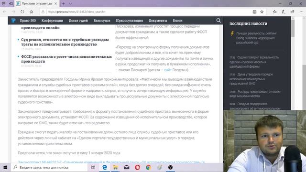306x172 pixels.
Task: Launch Opera from taskbar
Action: coord(137,167)
